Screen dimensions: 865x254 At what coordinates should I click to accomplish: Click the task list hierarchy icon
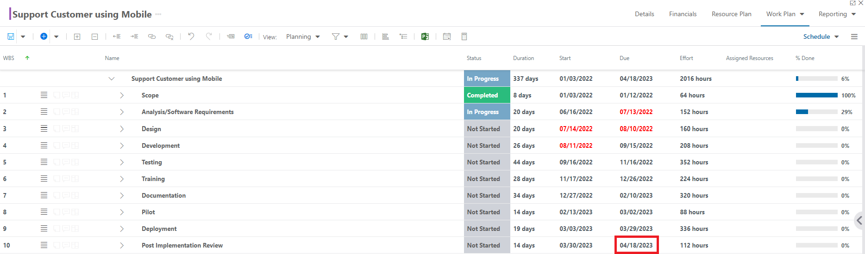tap(403, 36)
